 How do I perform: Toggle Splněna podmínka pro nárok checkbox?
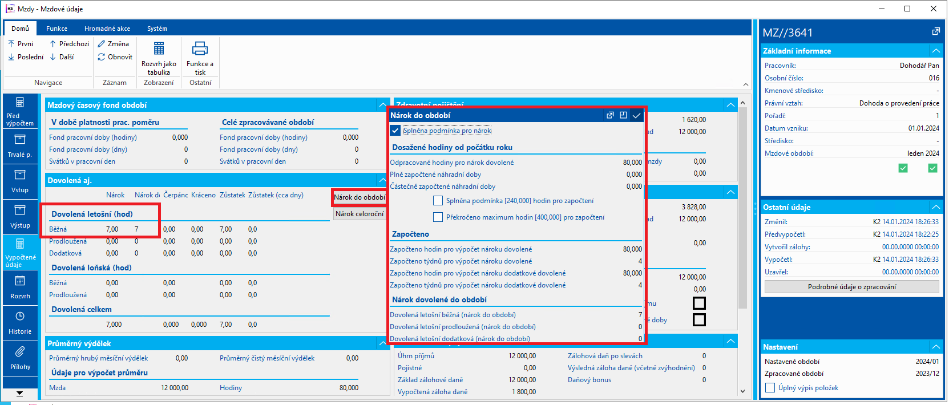[x=395, y=131]
